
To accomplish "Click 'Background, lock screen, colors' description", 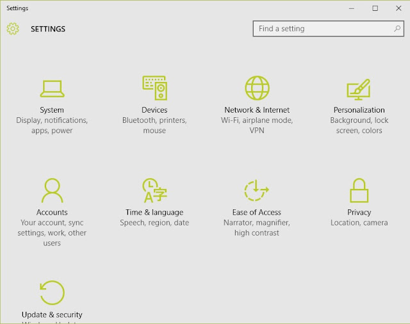I will 359,126.
